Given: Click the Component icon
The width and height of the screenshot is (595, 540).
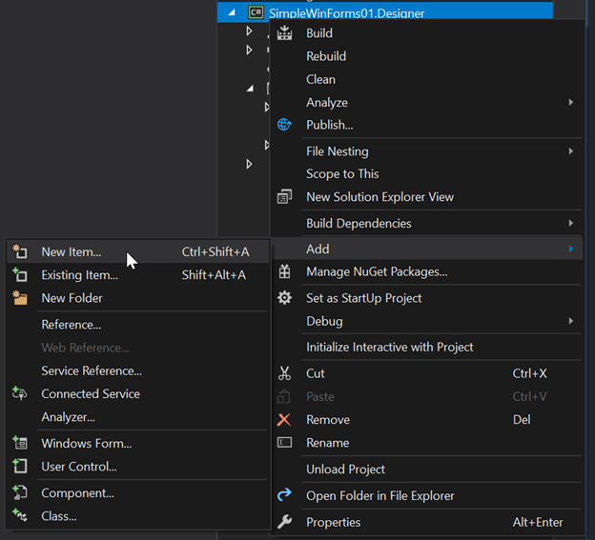Looking at the screenshot, I should coord(20,492).
